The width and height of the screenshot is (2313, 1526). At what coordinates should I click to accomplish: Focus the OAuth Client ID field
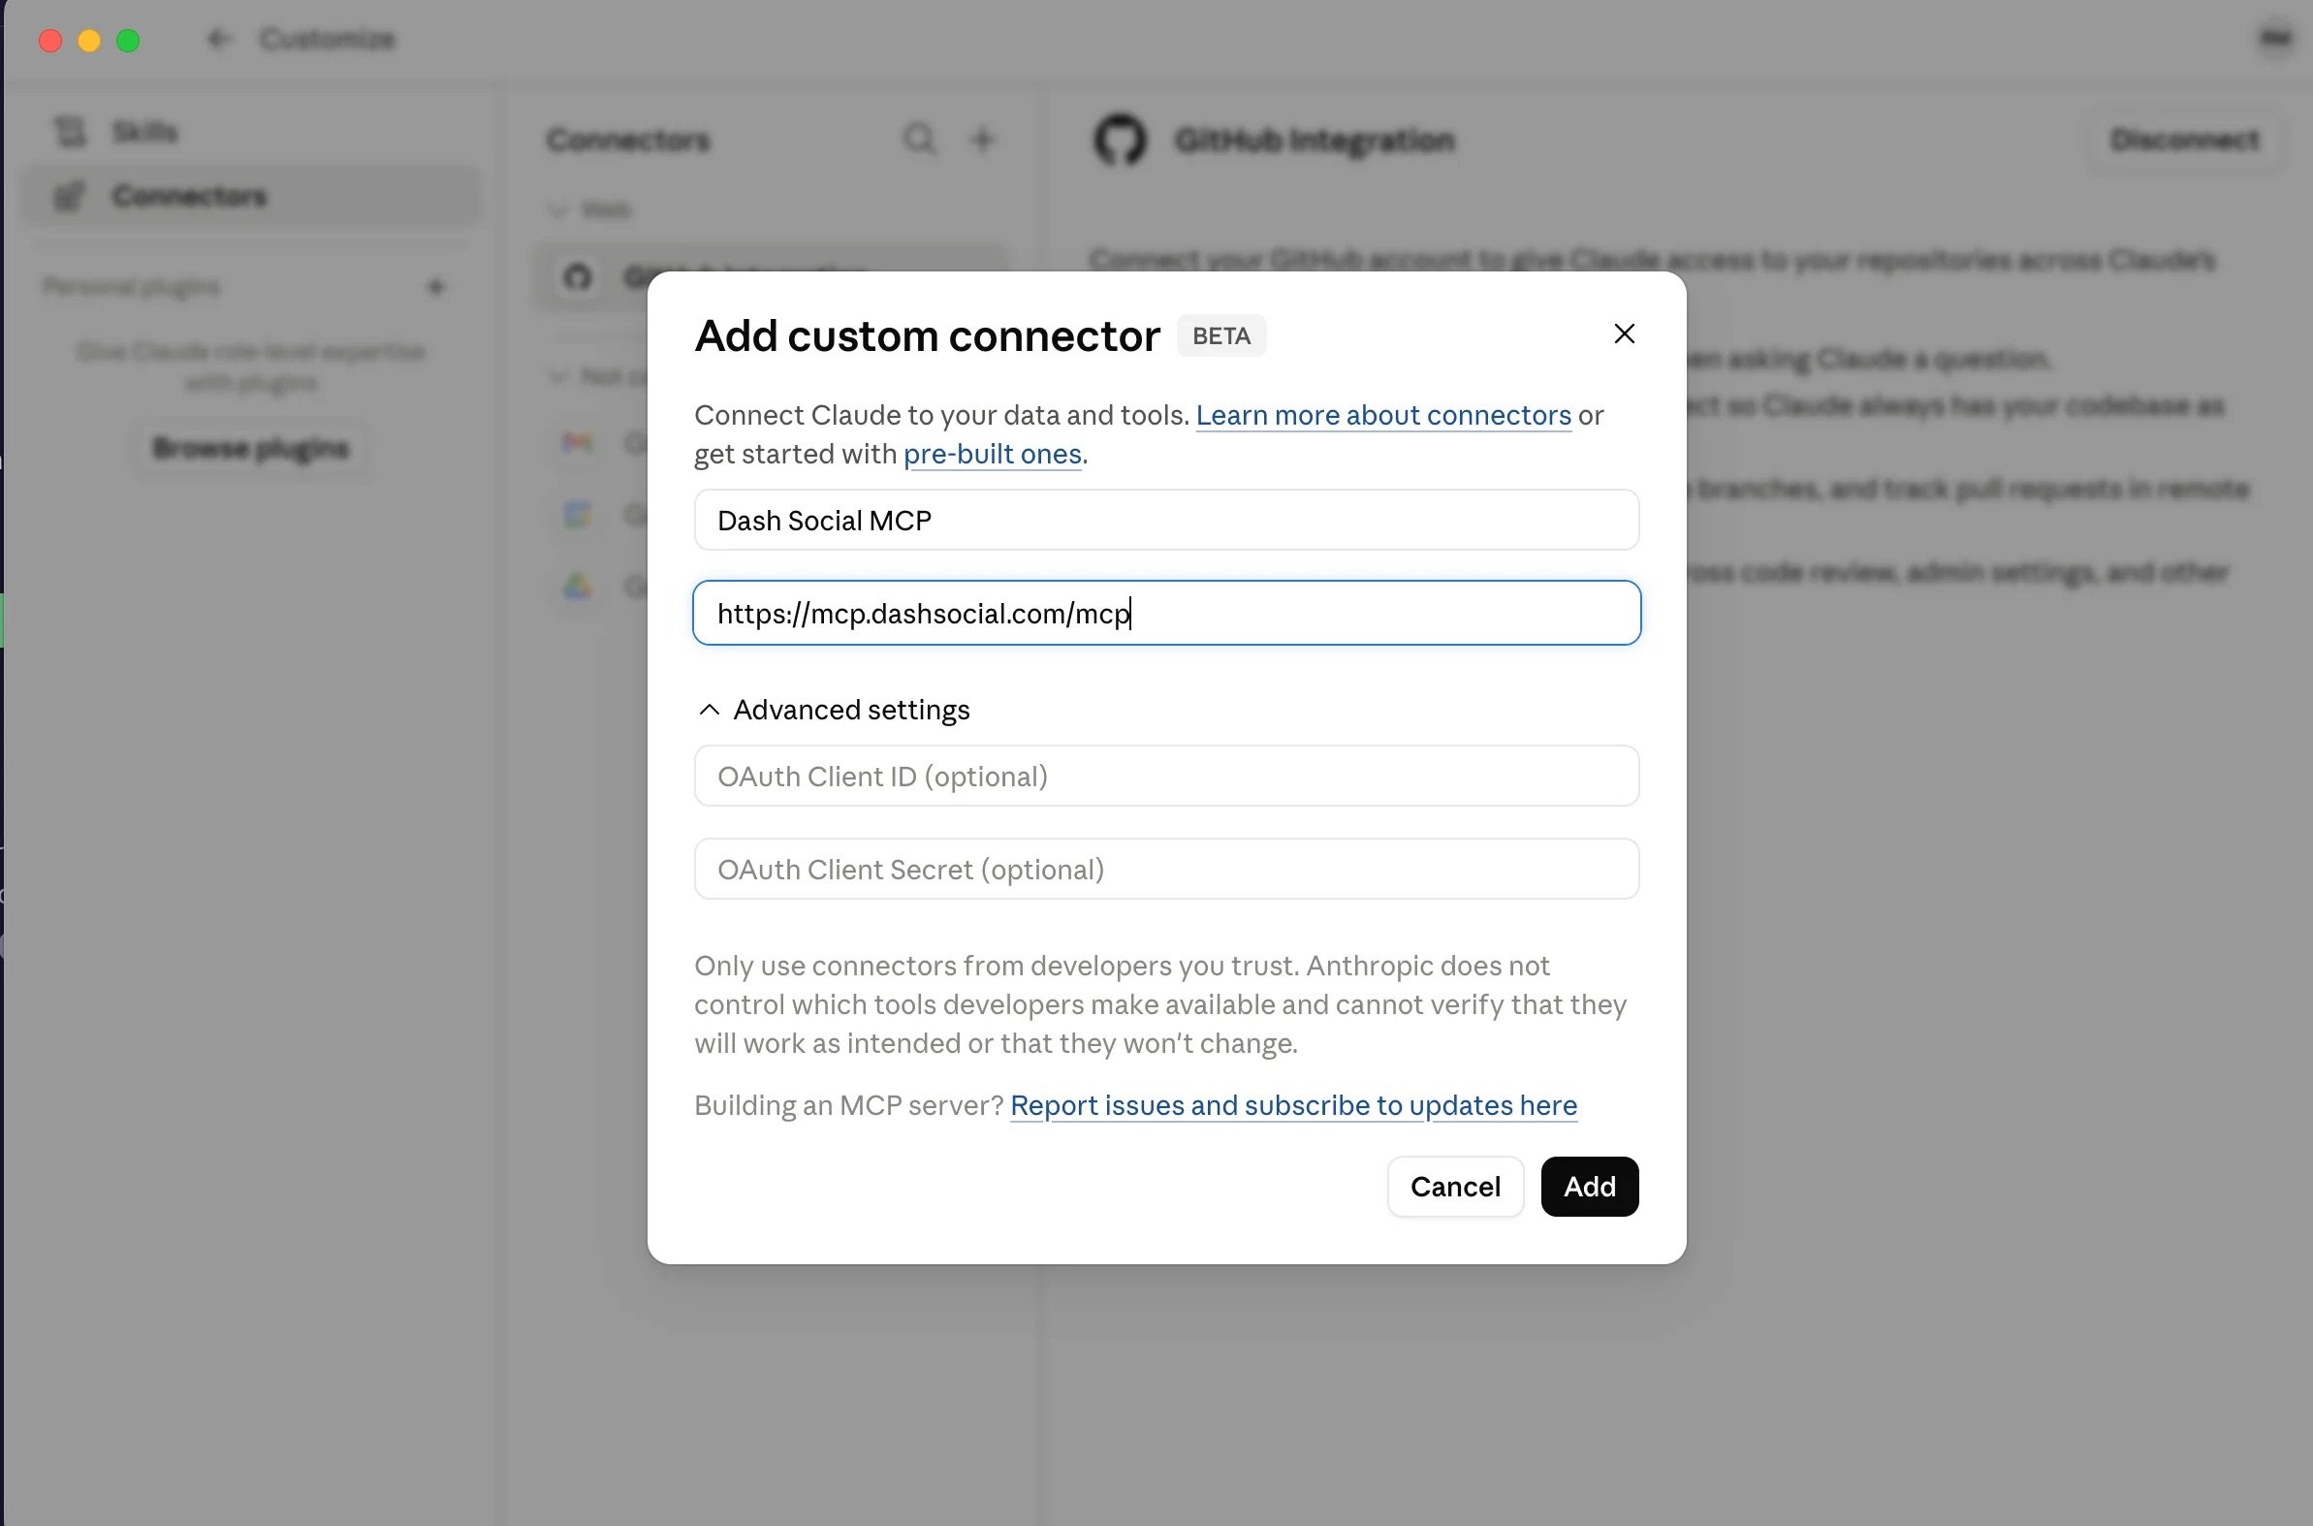(1167, 776)
